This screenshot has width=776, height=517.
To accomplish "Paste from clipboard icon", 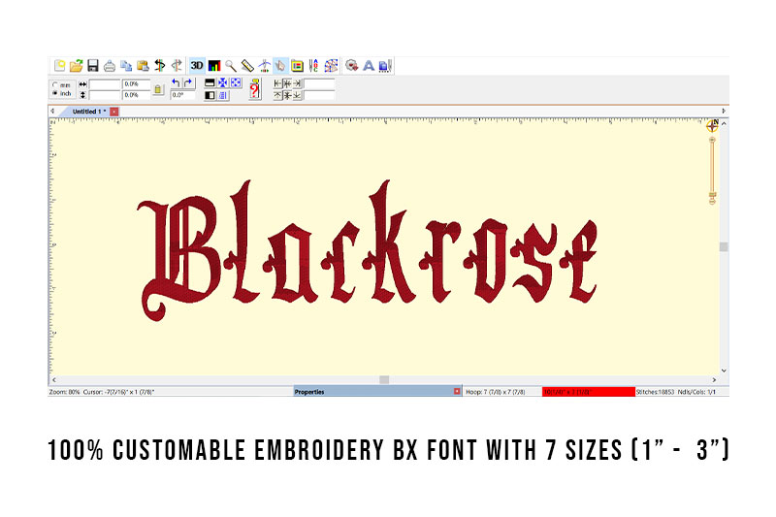I will (143, 65).
